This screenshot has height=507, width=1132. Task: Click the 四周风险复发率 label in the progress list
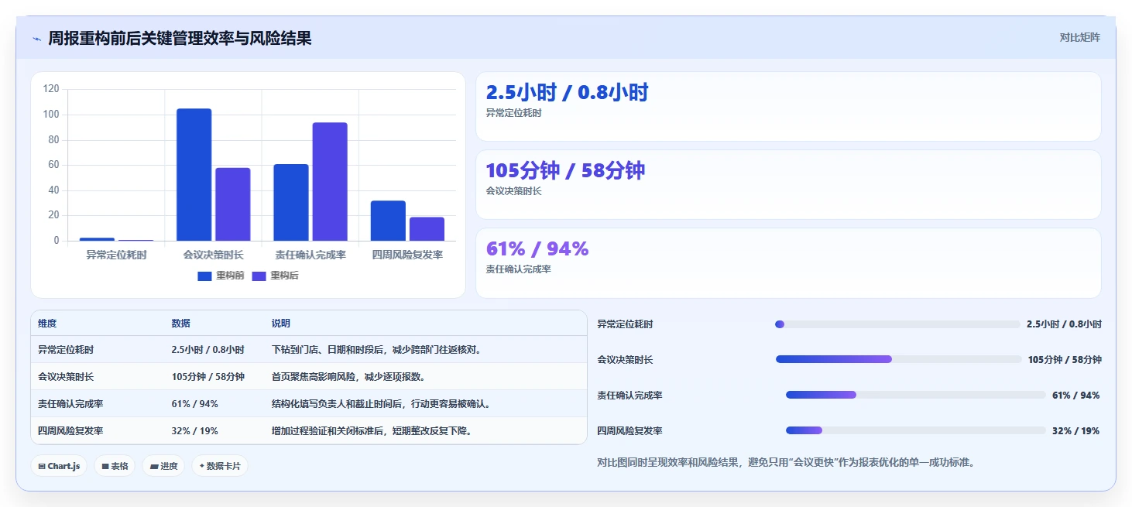629,431
